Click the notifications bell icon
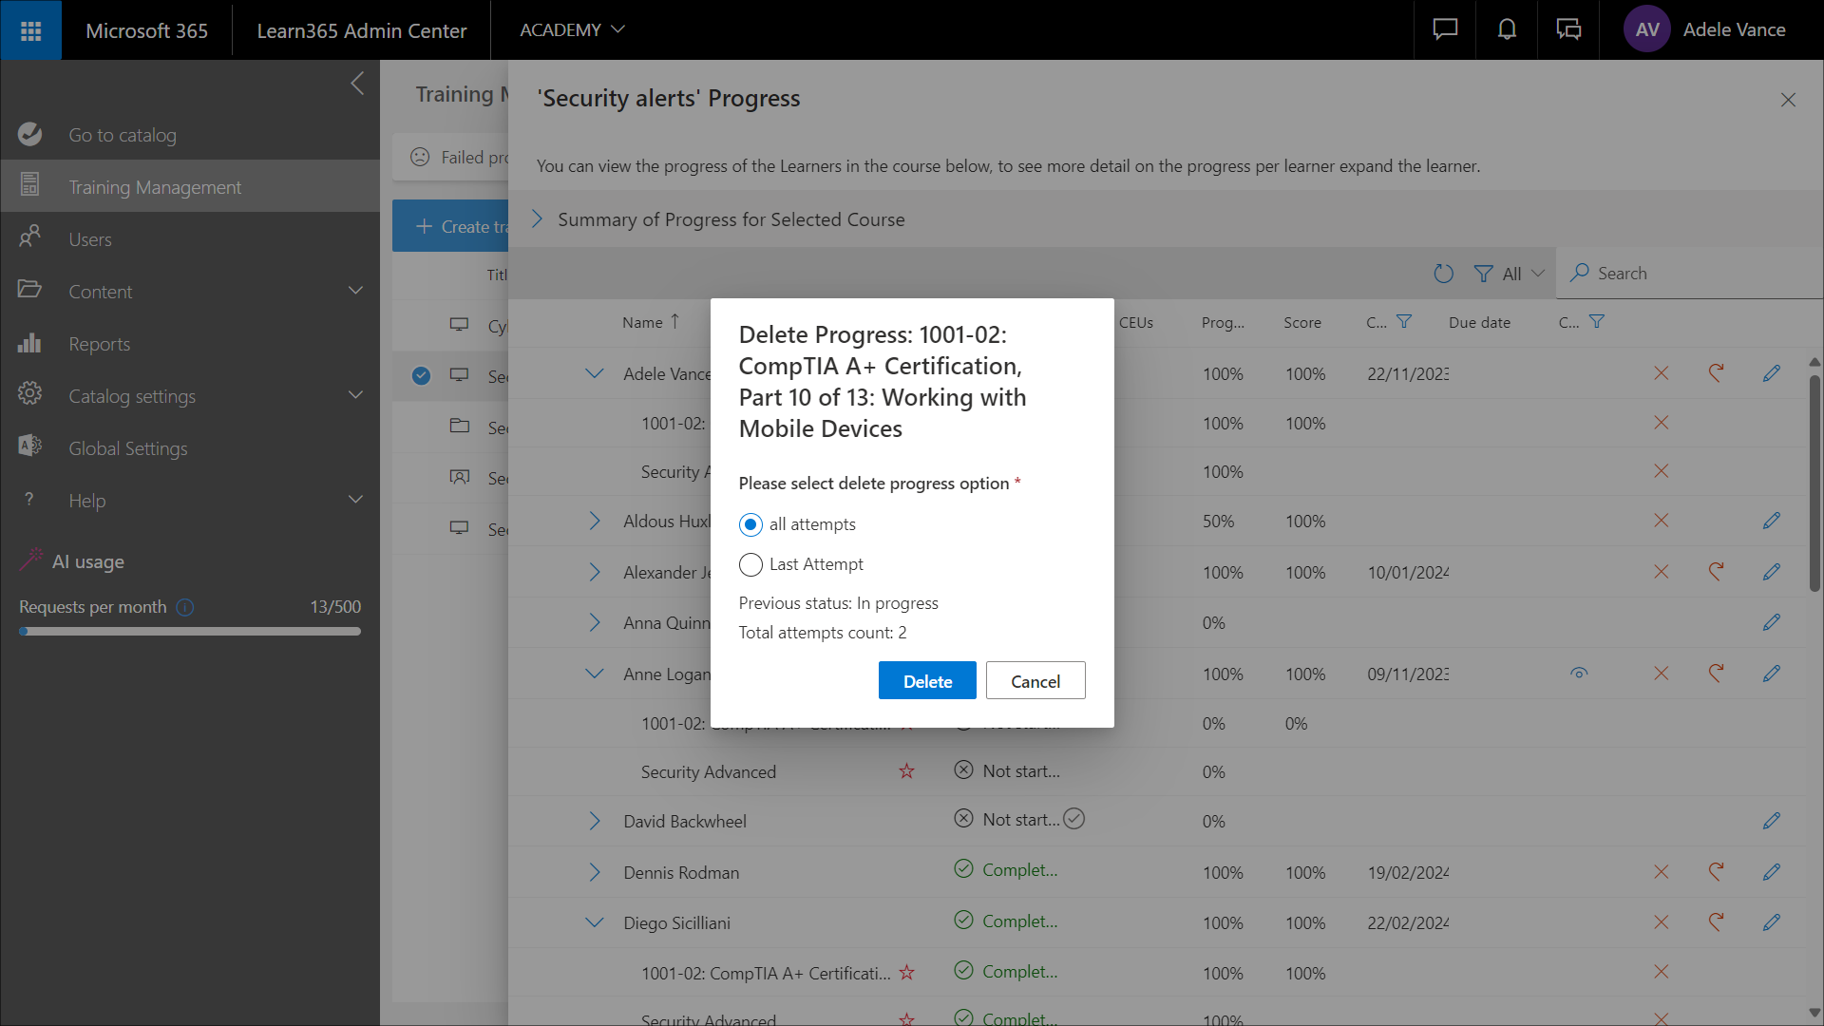1824x1026 pixels. 1507,30
